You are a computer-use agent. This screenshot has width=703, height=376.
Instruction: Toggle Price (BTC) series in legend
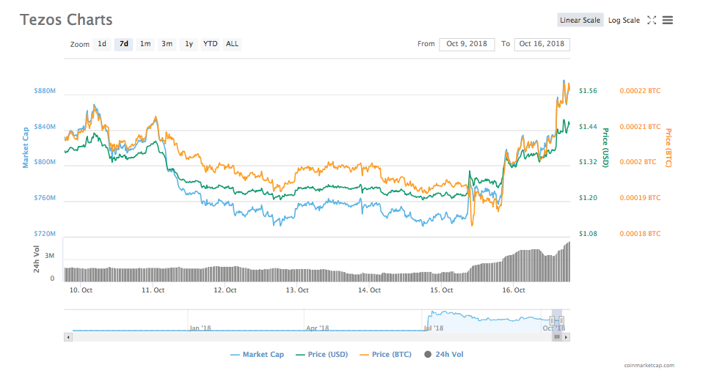(x=385, y=355)
